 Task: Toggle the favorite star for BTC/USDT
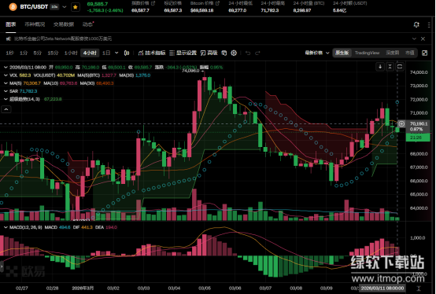click(x=75, y=7)
